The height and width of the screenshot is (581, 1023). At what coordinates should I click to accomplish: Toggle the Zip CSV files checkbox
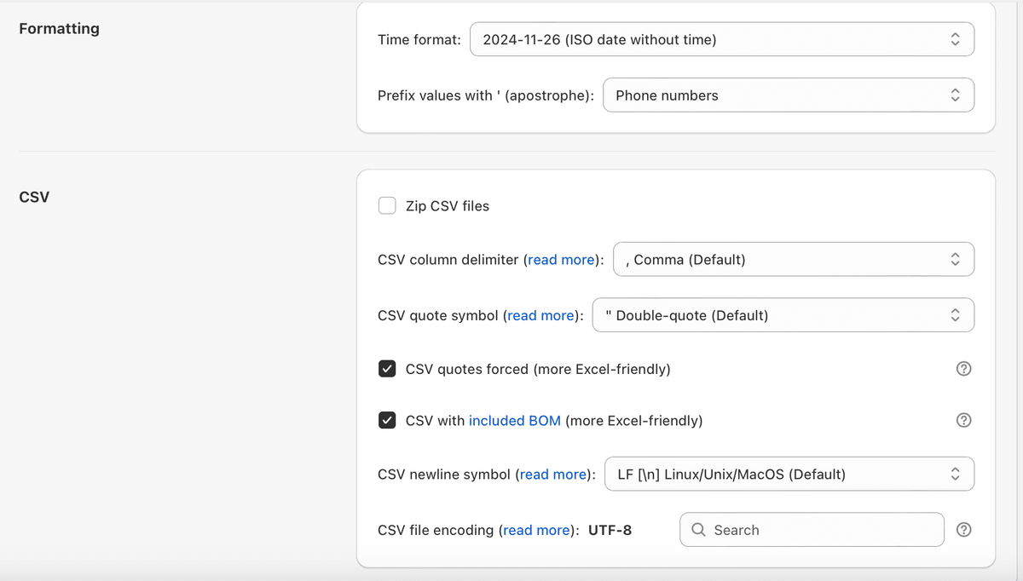pos(387,205)
